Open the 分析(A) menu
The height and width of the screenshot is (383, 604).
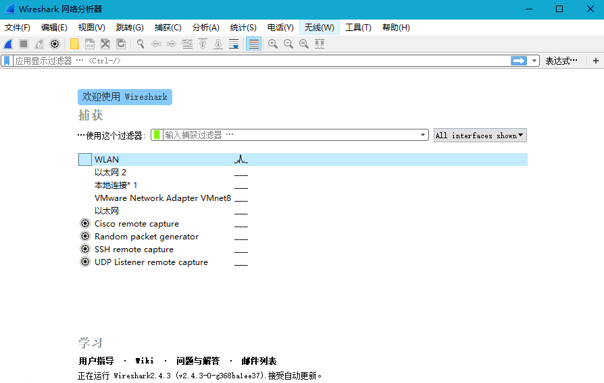pyautogui.click(x=205, y=28)
